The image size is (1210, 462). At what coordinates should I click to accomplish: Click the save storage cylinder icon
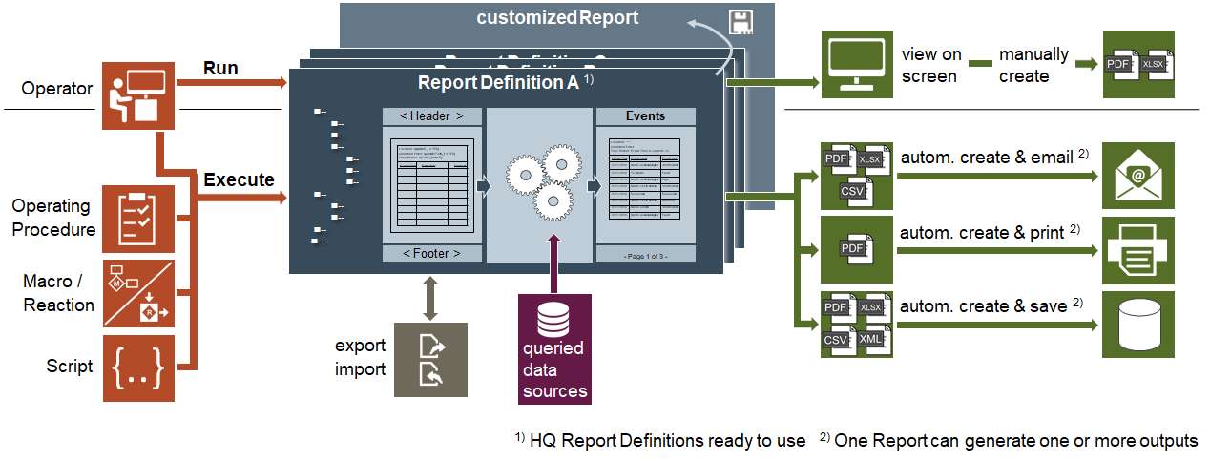coord(1138,325)
